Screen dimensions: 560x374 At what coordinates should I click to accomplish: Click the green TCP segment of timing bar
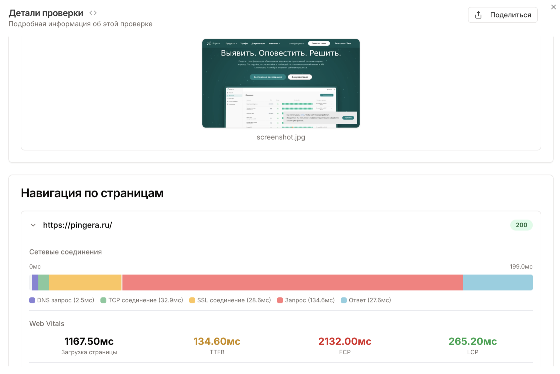tap(44, 283)
